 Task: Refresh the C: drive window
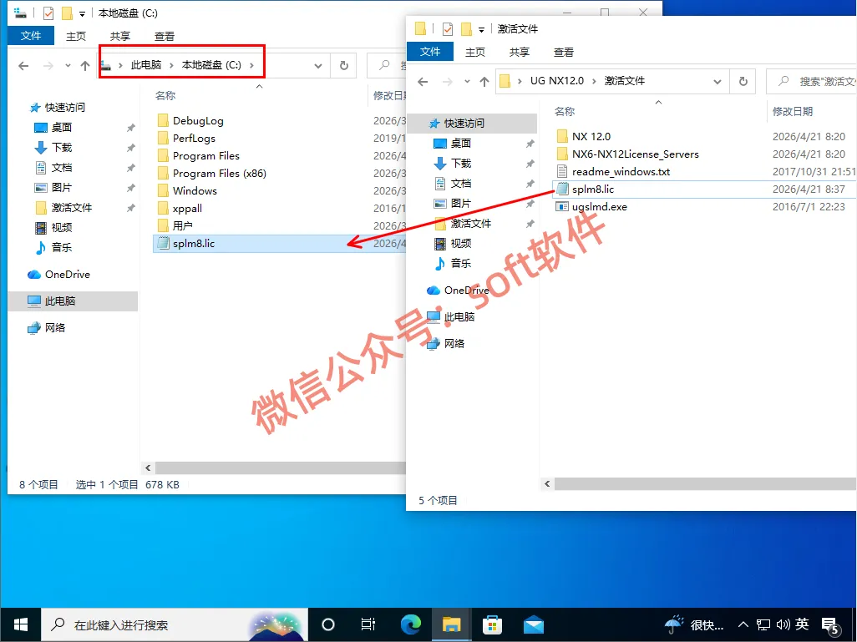tap(344, 66)
